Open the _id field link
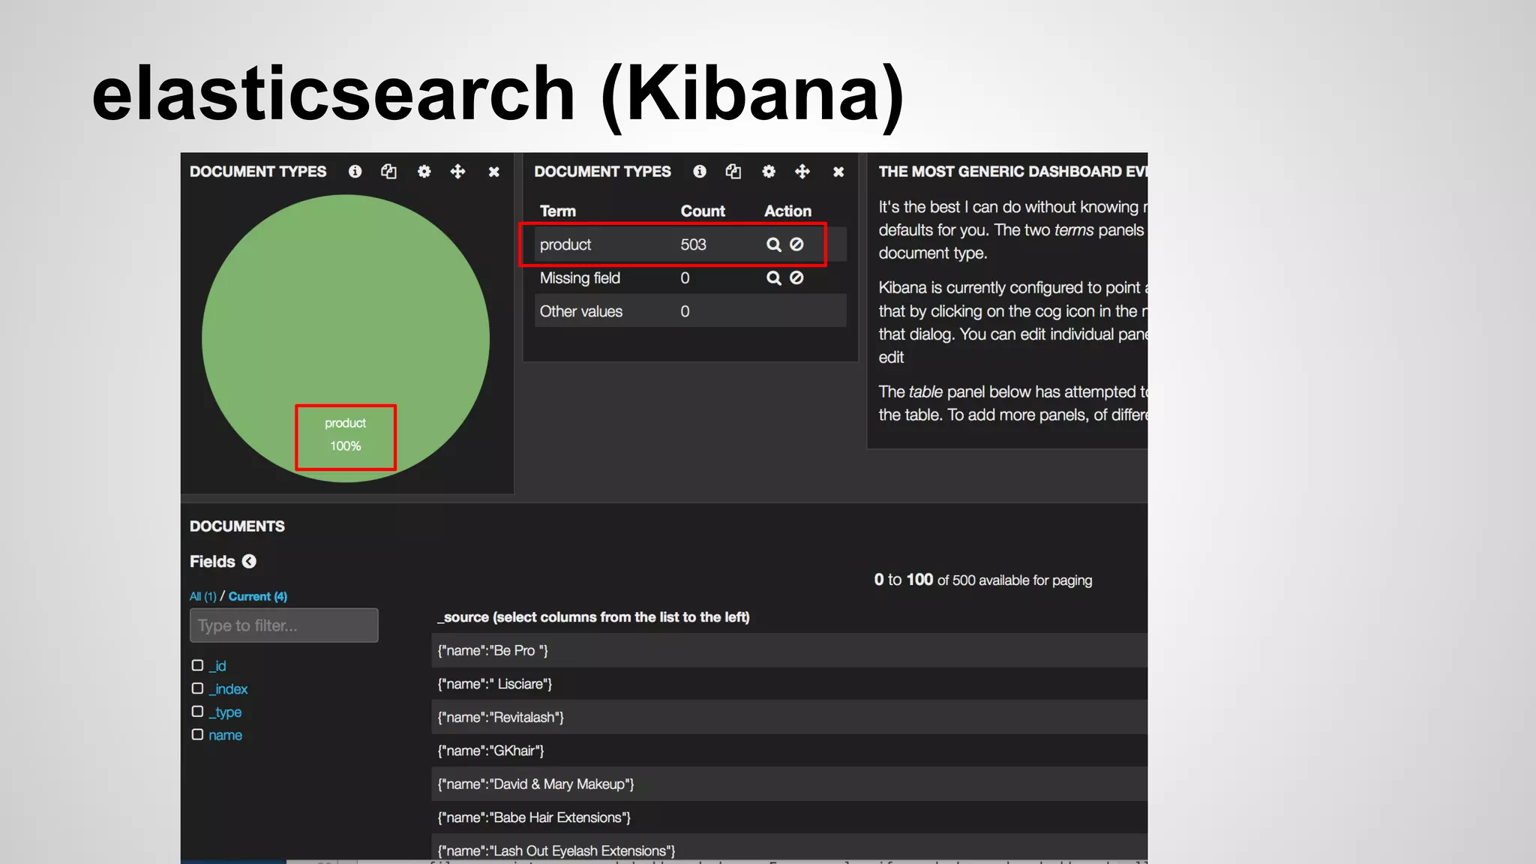 [217, 666]
